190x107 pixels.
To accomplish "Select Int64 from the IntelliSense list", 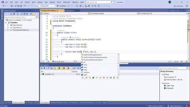I will point(85,70).
